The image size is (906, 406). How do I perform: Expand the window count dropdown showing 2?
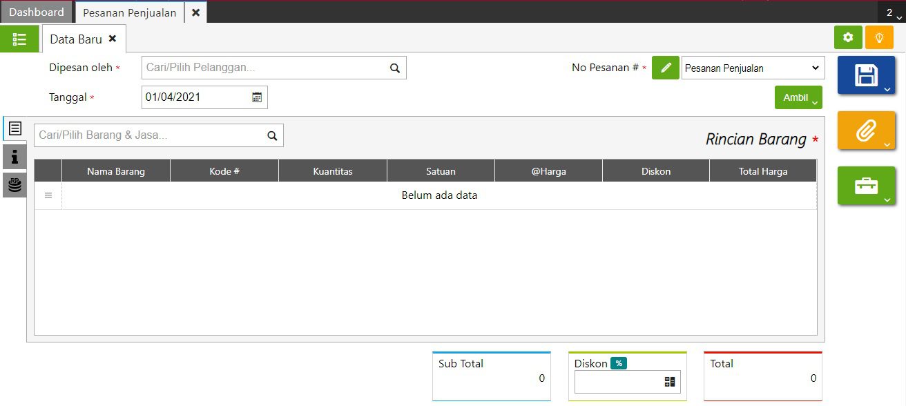(892, 13)
